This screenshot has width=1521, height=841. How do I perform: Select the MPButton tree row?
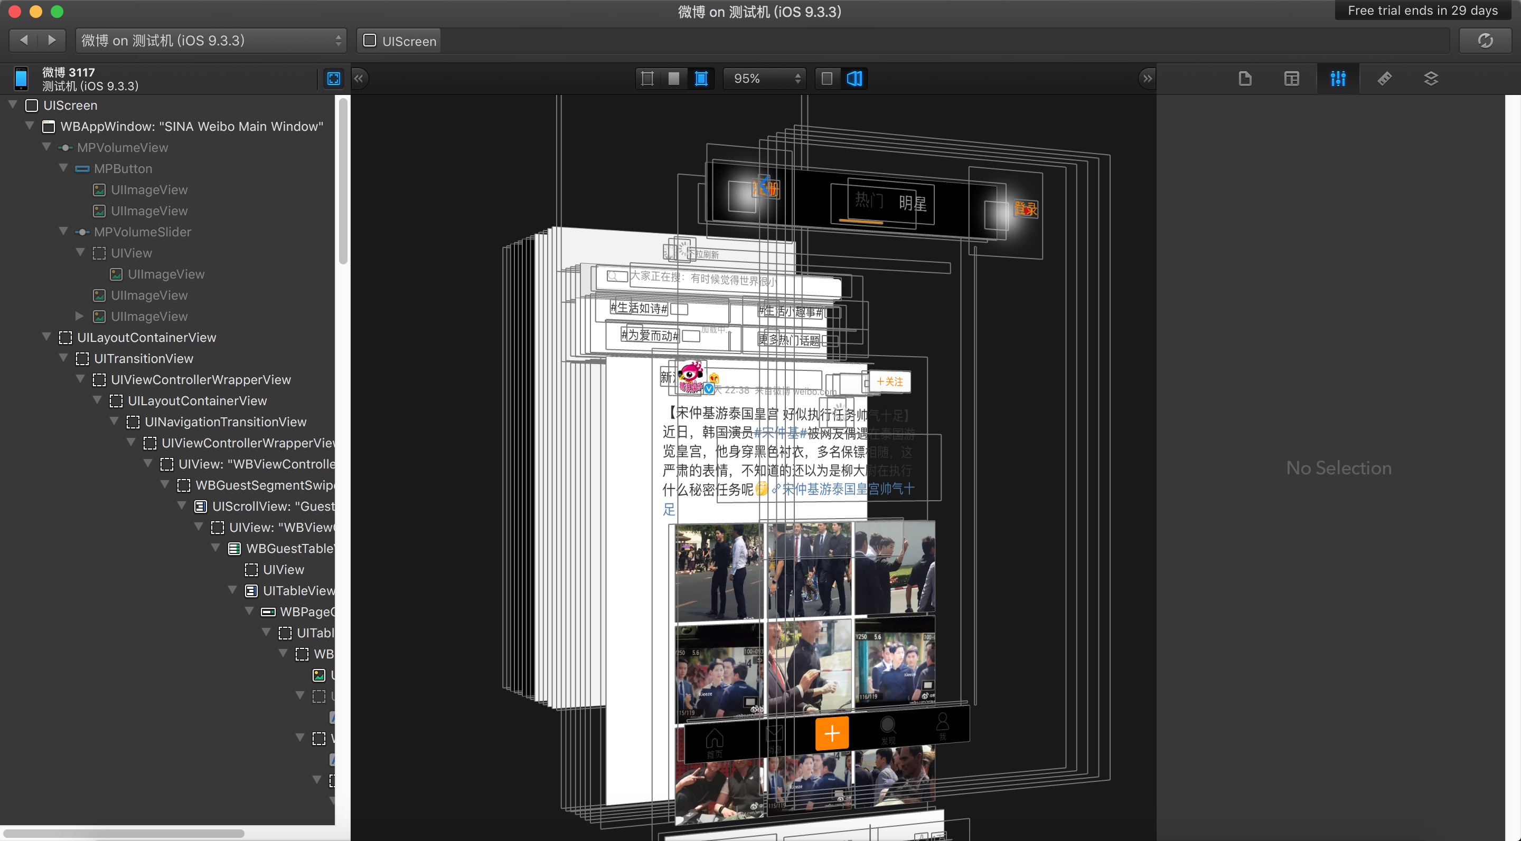point(168,169)
